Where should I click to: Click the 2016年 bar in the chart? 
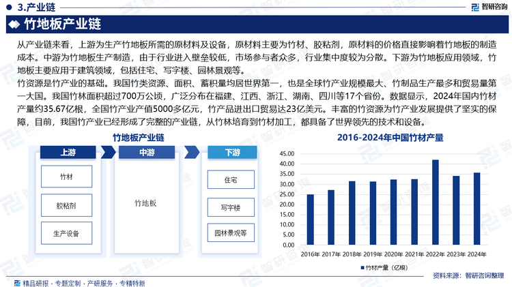pos(310,220)
